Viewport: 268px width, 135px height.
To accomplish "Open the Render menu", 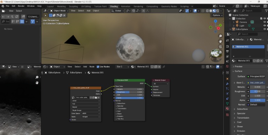I will pyautogui.click(x=21, y=6).
